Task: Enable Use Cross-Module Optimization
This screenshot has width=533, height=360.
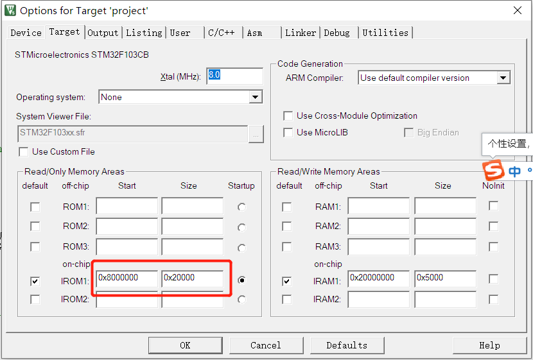Action: (x=288, y=116)
